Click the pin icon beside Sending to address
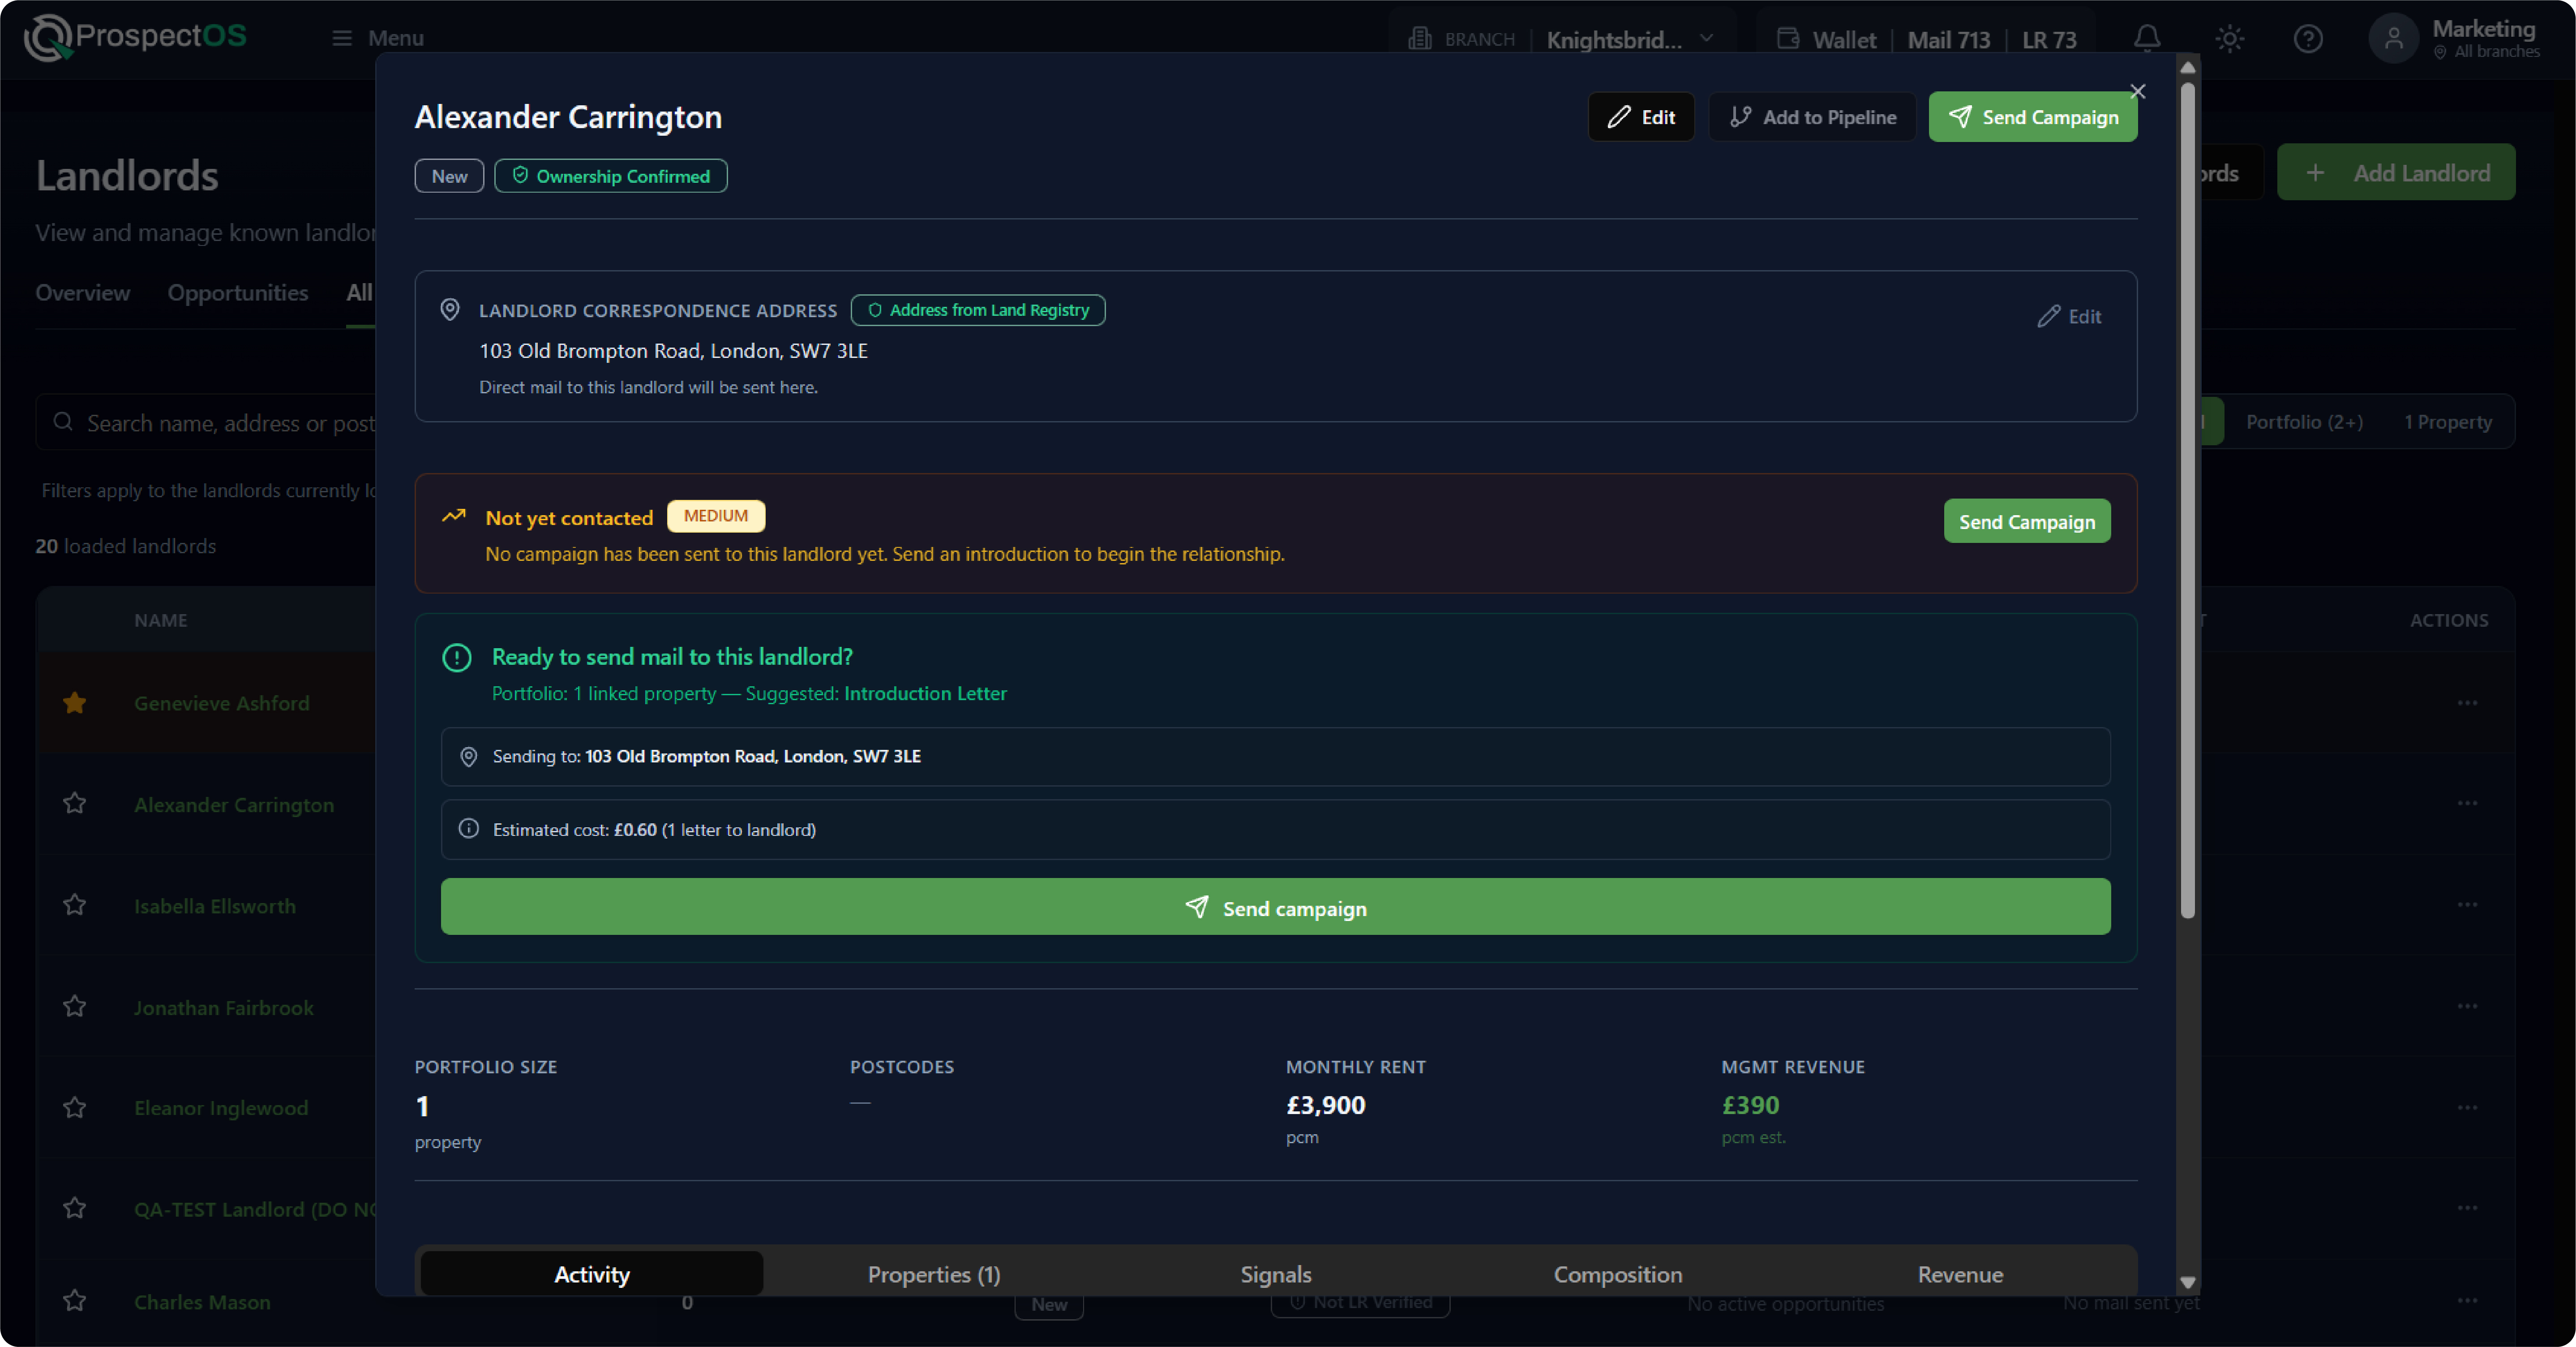 point(468,757)
